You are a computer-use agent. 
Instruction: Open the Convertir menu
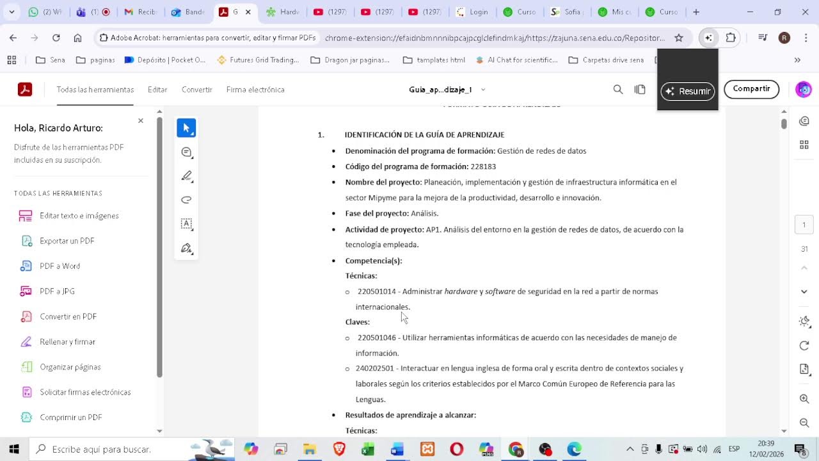pos(196,90)
